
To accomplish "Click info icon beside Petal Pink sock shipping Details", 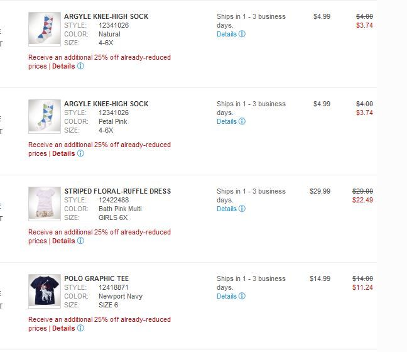I will 242,121.
